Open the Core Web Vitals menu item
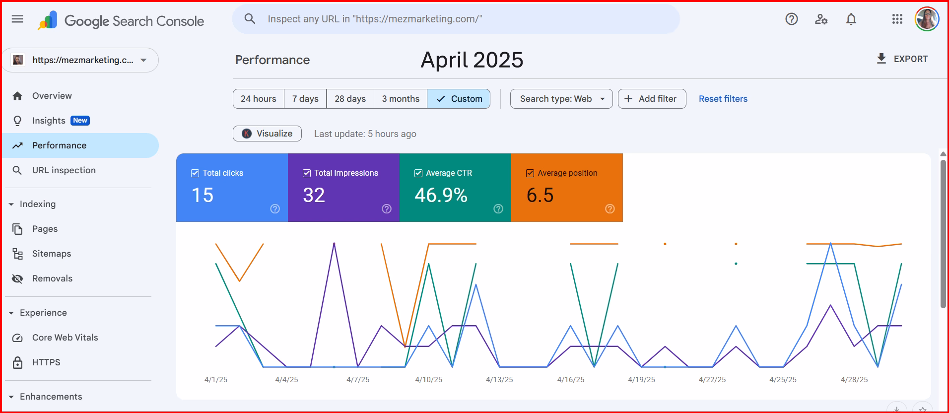949x413 pixels. pyautogui.click(x=80, y=338)
